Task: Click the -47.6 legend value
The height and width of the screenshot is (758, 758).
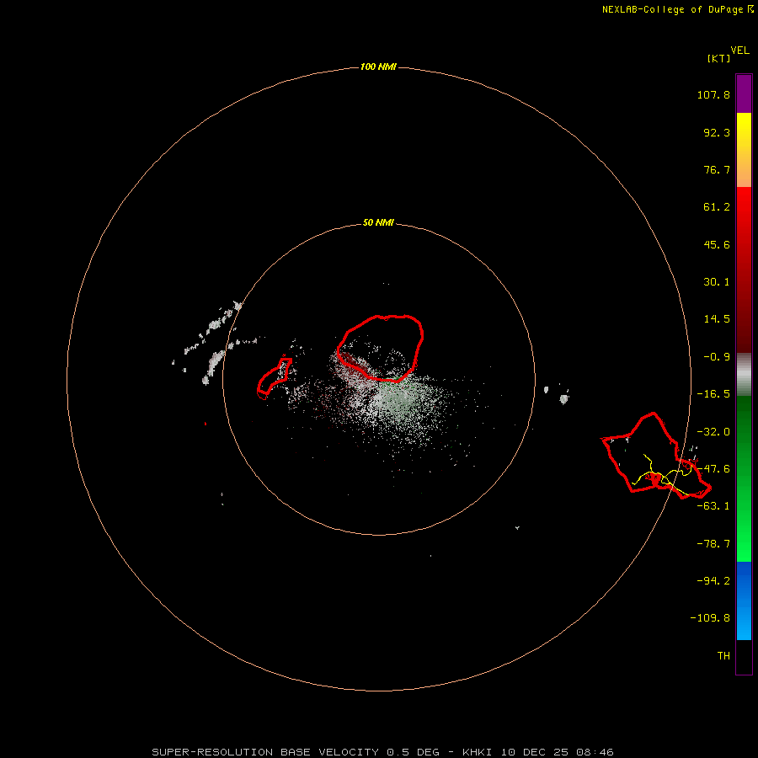Action: click(x=713, y=469)
